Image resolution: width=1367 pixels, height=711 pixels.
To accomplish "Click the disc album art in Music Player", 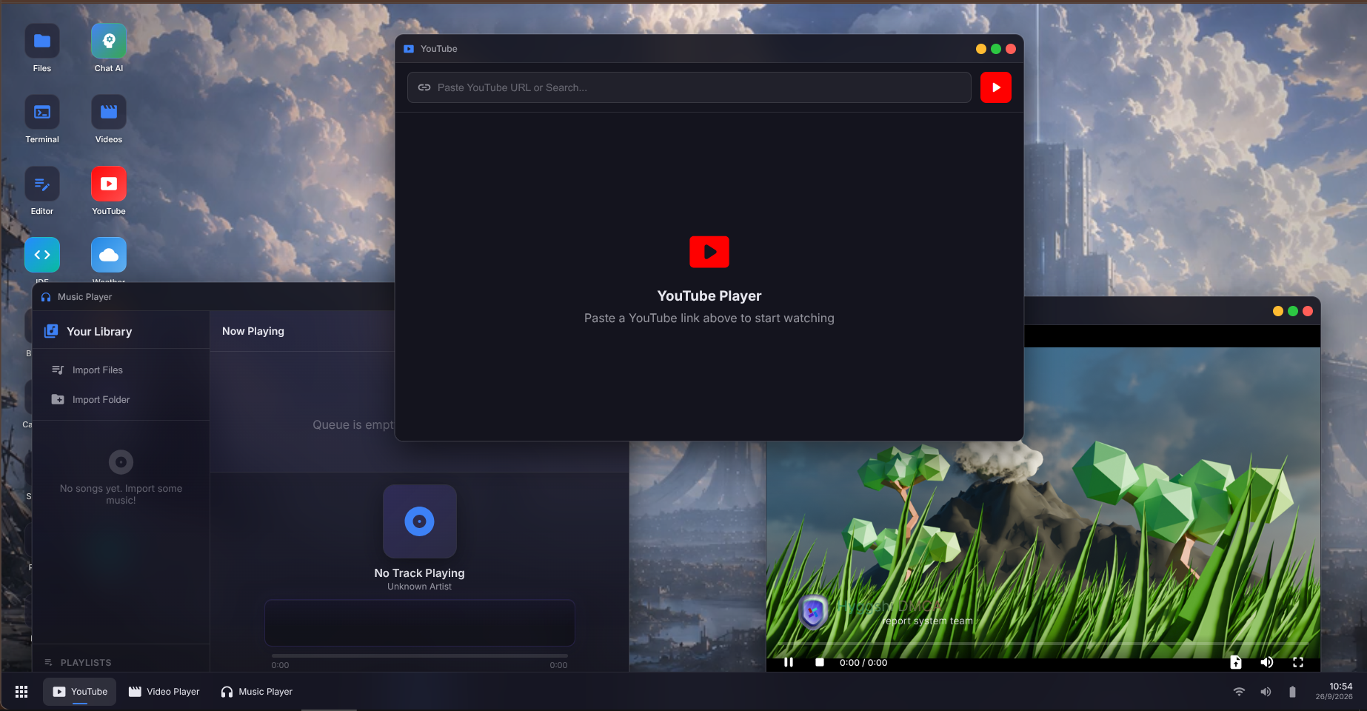I will [420, 521].
